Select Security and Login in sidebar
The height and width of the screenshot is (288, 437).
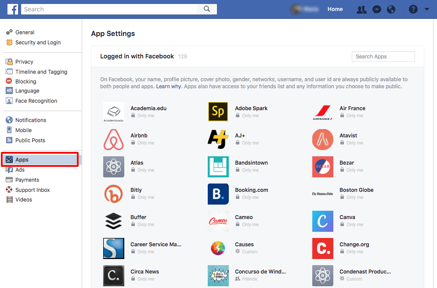click(38, 43)
